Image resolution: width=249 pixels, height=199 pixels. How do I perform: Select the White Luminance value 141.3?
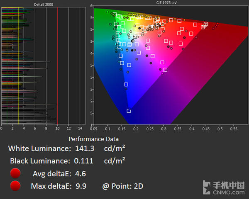click(85, 148)
